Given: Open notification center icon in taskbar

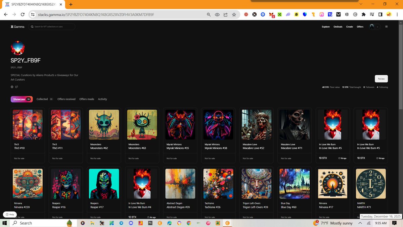Looking at the screenshot, I should [394, 223].
